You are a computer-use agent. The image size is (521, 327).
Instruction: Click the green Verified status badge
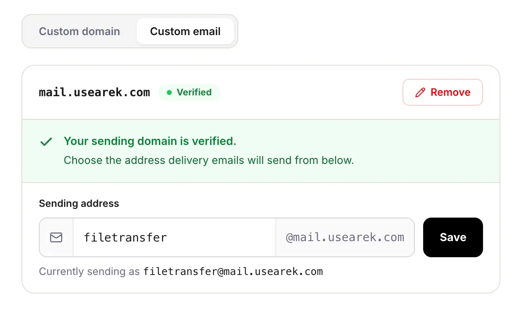pyautogui.click(x=189, y=92)
